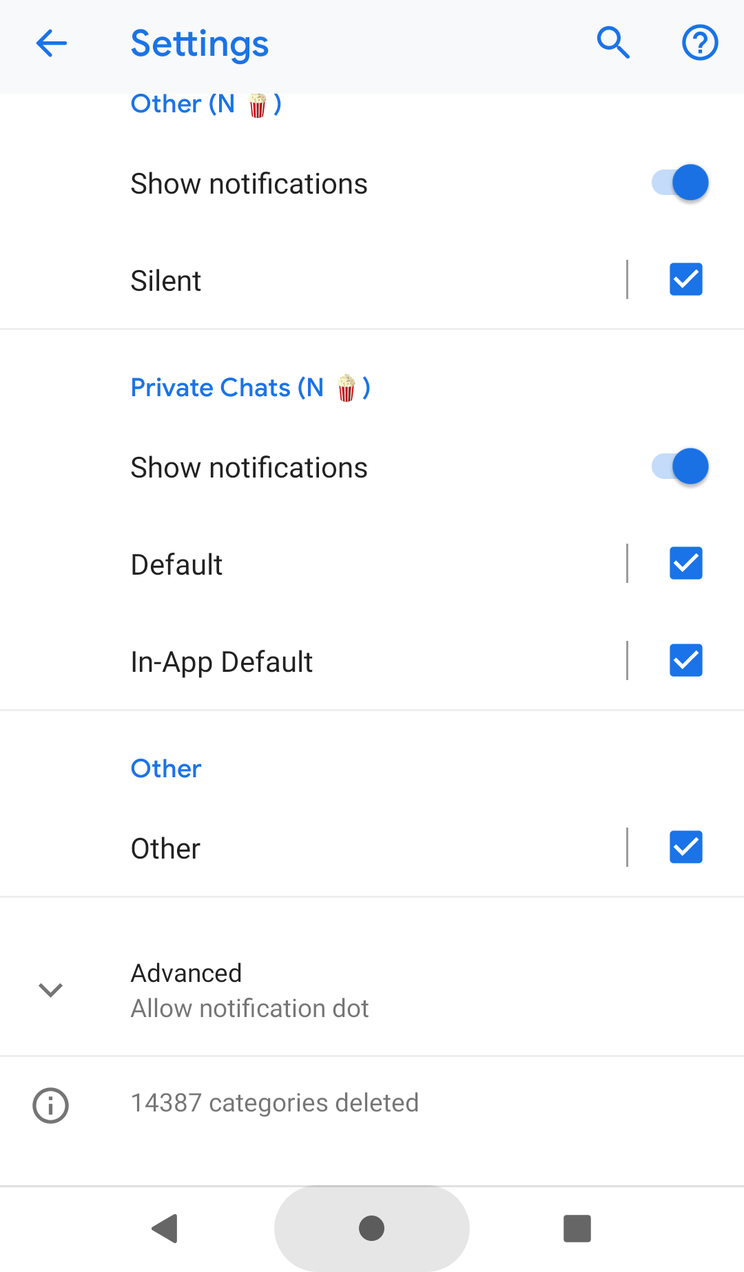Toggle Show notifications under Other (N)
This screenshot has width=744, height=1272.
[x=680, y=183]
